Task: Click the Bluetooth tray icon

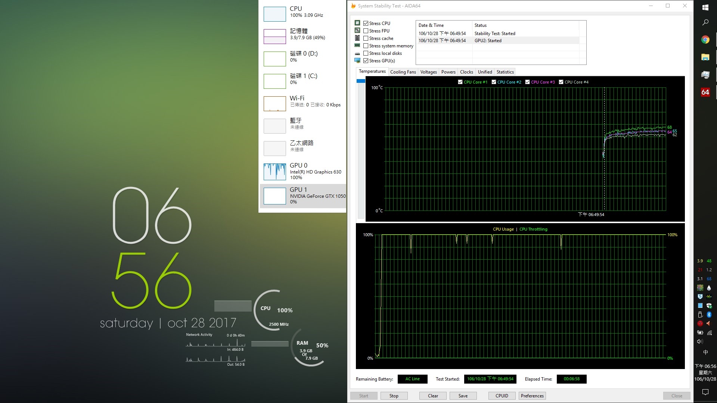Action: pyautogui.click(x=709, y=315)
